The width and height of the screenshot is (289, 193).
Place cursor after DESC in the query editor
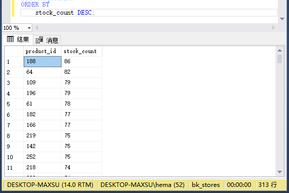92,13
